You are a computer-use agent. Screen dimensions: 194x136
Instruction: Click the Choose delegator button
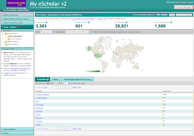(184, 7)
